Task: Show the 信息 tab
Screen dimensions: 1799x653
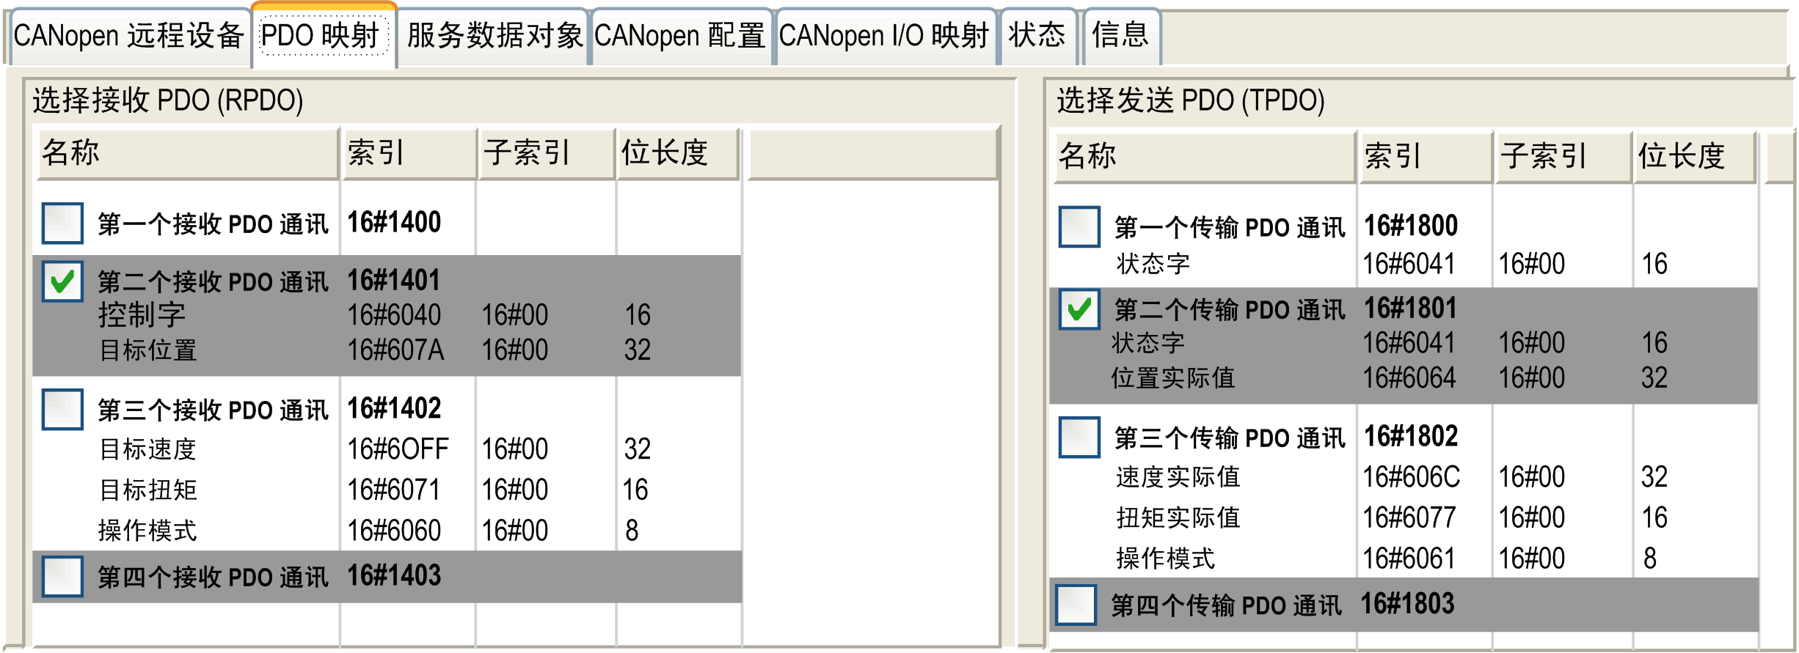Action: pos(1120,35)
